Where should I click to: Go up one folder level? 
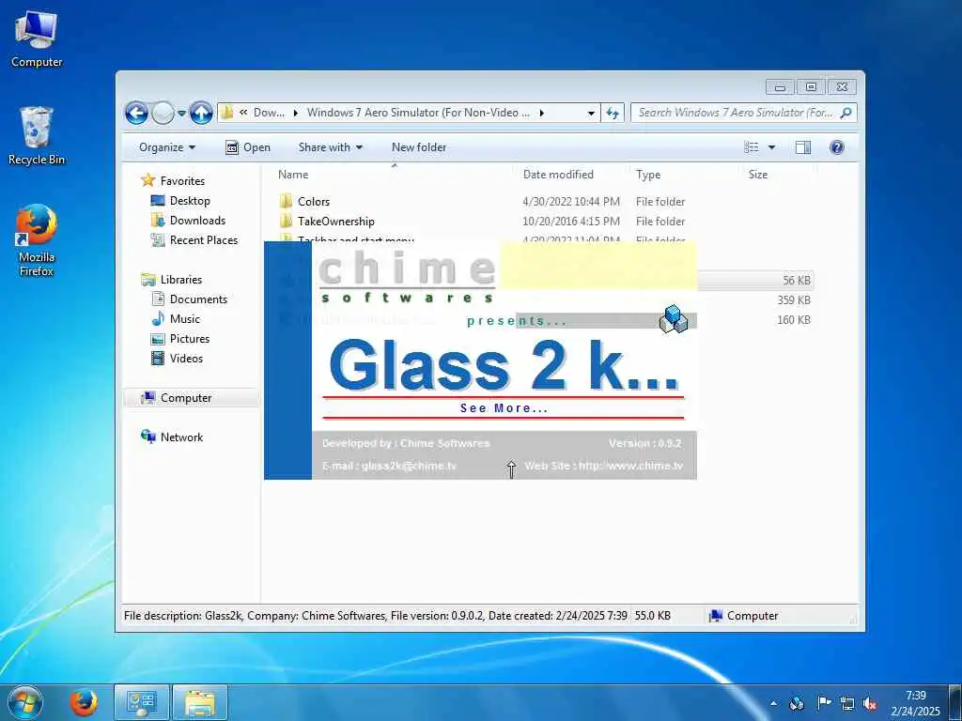coord(201,113)
